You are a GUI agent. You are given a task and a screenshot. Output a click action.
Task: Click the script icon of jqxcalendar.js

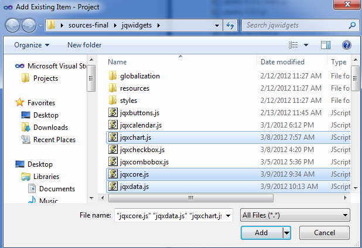click(113, 125)
